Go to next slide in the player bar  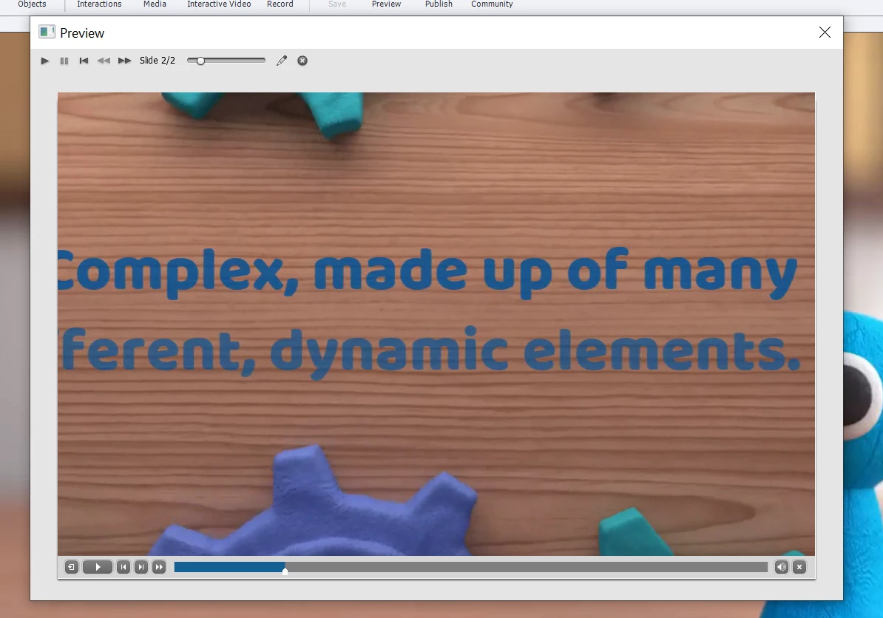(141, 567)
